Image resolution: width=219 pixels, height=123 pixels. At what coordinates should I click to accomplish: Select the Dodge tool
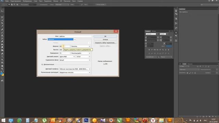tap(2, 51)
